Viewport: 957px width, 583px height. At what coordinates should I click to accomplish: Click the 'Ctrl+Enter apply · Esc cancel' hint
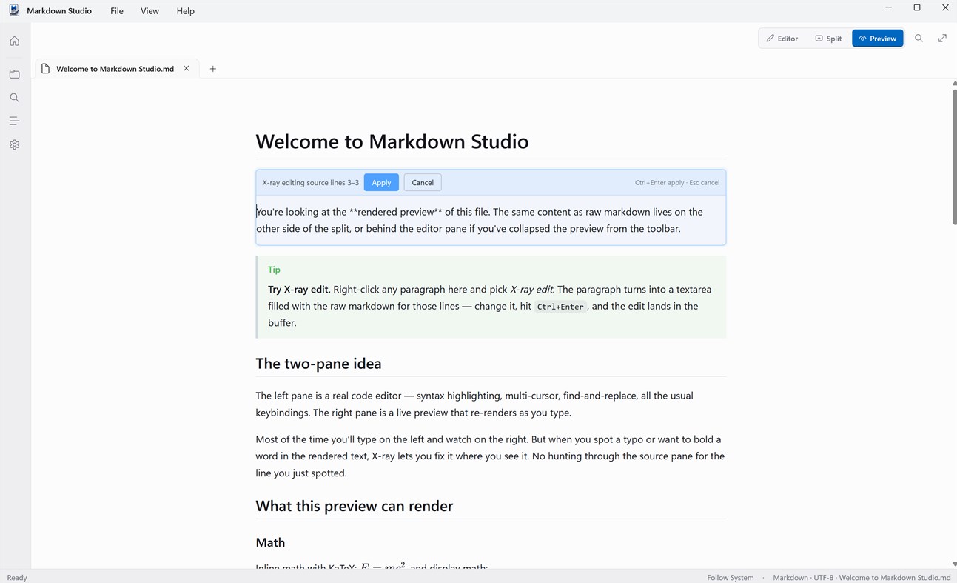(x=677, y=182)
